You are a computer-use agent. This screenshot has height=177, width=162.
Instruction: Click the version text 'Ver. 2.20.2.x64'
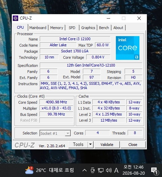(52, 146)
